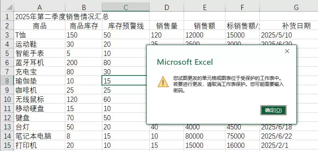Image resolution: width=318 pixels, height=151 pixels.
Task: Select row 15 header
Action: click(7, 145)
